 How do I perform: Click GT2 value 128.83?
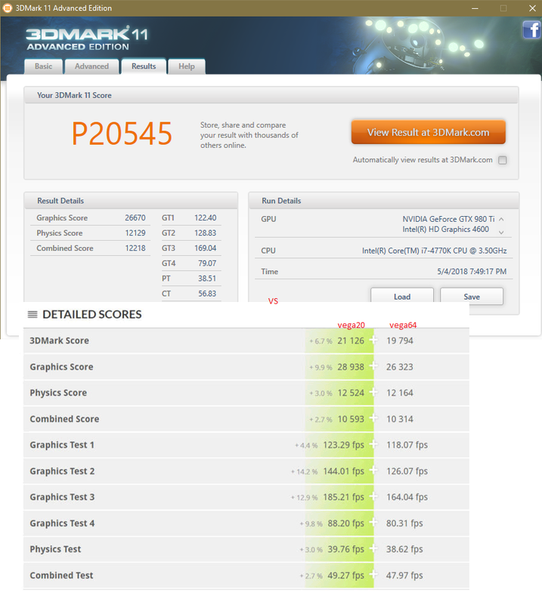pos(205,233)
